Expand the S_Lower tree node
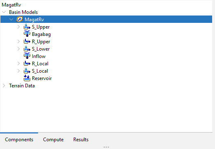The width and height of the screenshot is (215, 149). (19, 49)
